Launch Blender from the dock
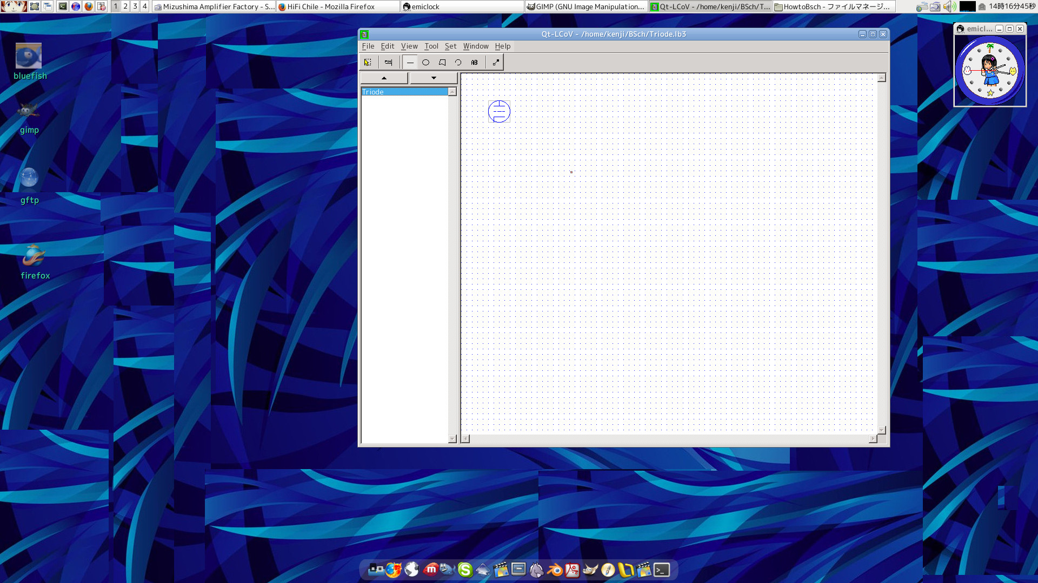This screenshot has height=583, width=1038. pyautogui.click(x=555, y=570)
